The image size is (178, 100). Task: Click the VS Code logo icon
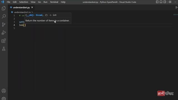point(3,2)
